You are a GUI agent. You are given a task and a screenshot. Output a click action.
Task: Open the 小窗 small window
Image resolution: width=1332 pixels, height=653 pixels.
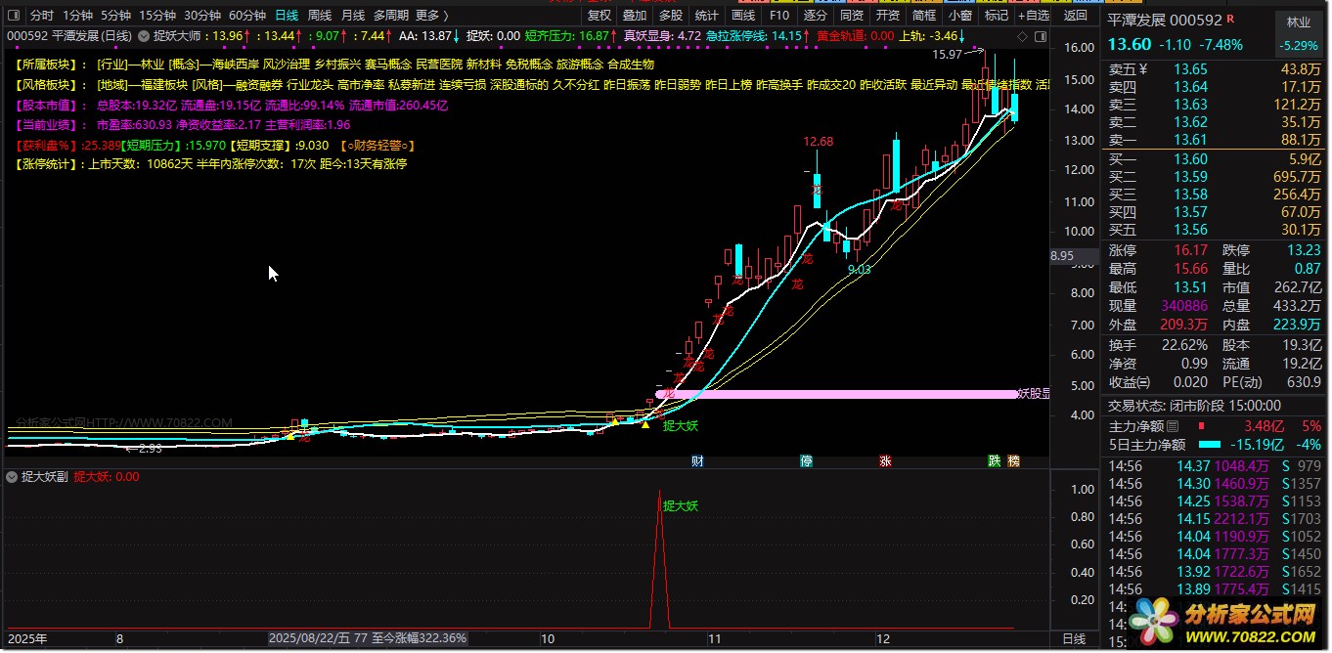(x=960, y=16)
